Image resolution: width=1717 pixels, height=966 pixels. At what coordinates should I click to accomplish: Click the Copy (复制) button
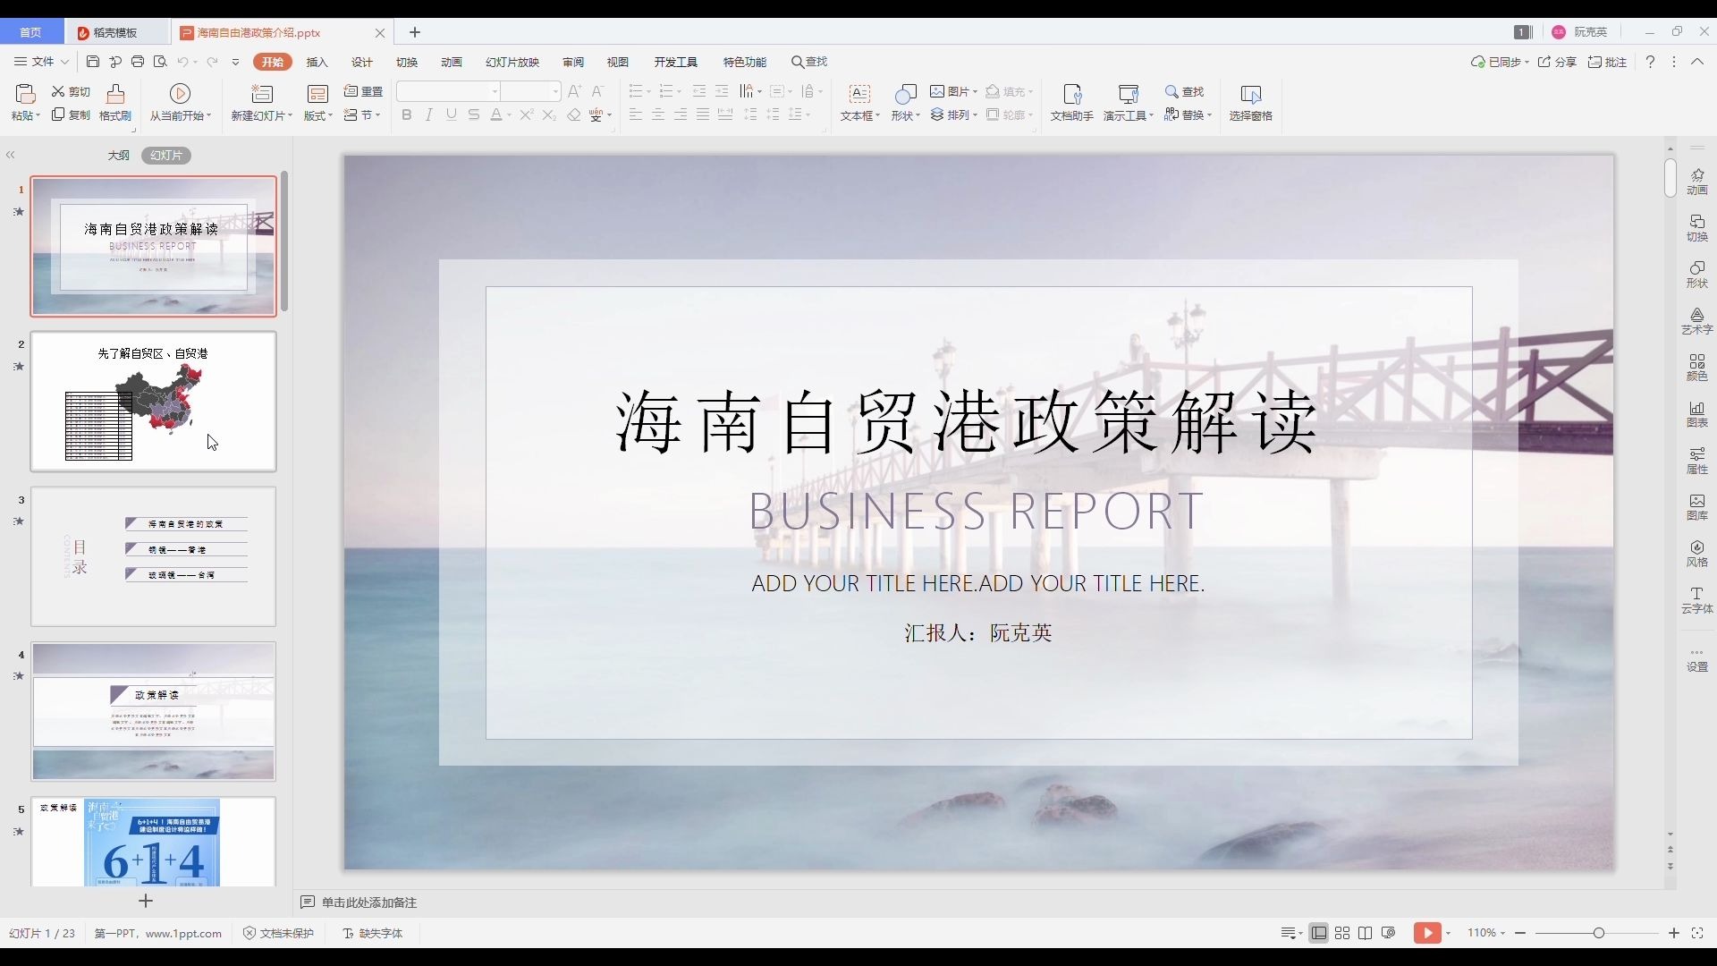71,114
